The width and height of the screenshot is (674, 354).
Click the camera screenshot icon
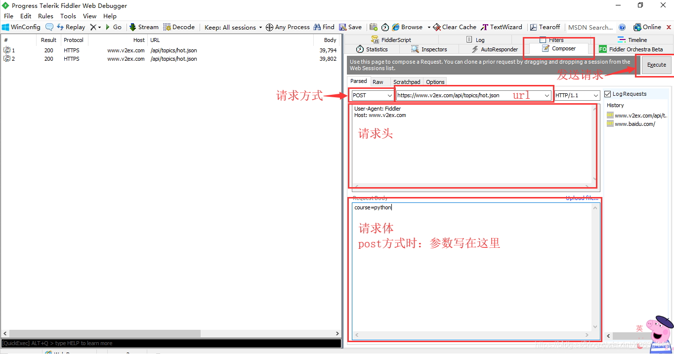[374, 27]
